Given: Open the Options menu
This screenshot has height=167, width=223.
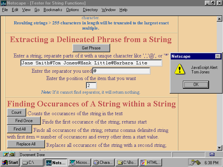Looking at the screenshot, I should coord(72,10).
